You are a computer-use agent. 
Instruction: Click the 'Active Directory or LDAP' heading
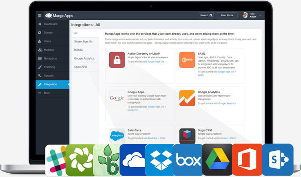[143, 54]
